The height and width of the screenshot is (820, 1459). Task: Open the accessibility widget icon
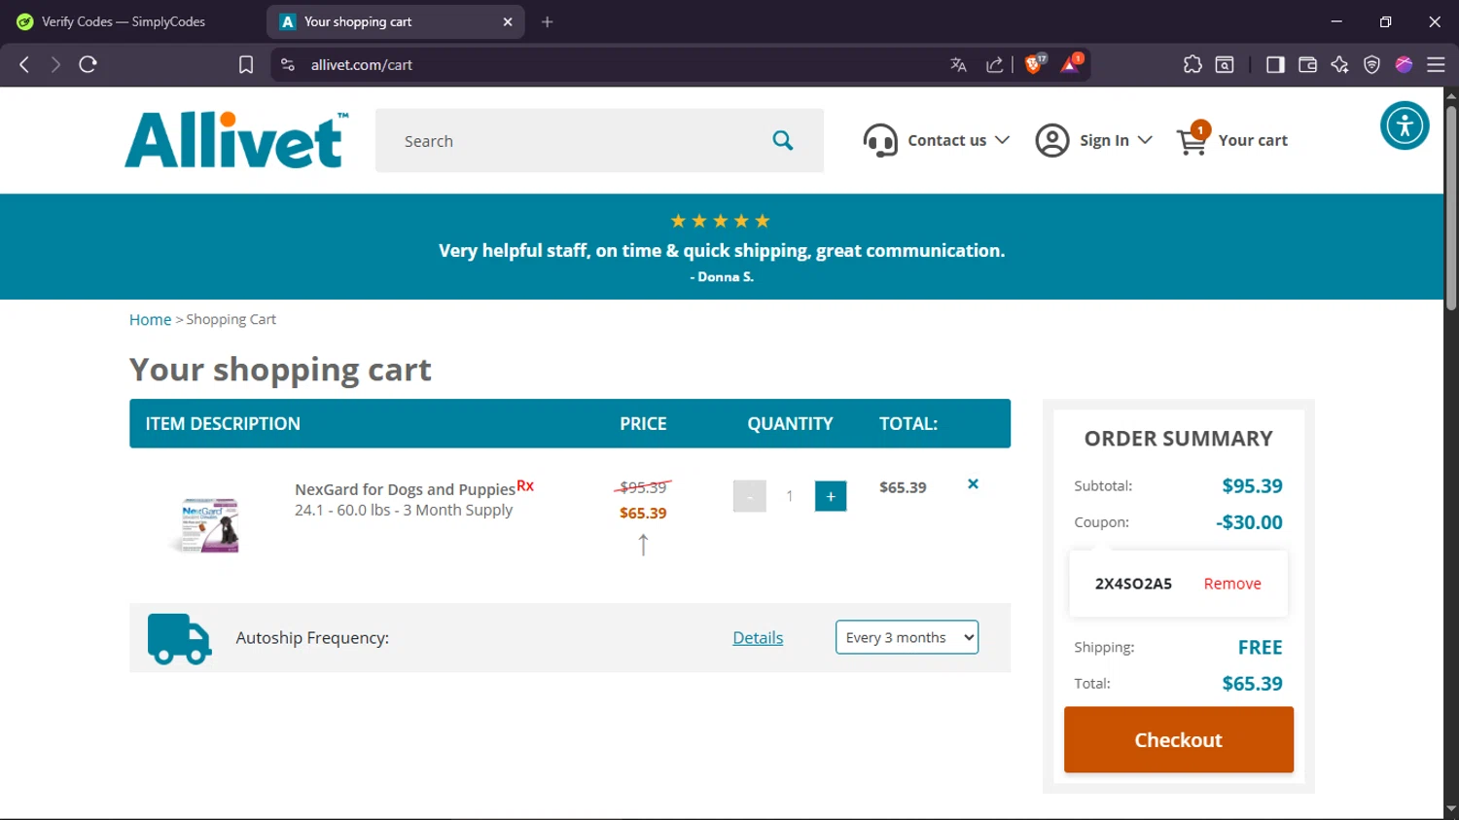click(1405, 125)
